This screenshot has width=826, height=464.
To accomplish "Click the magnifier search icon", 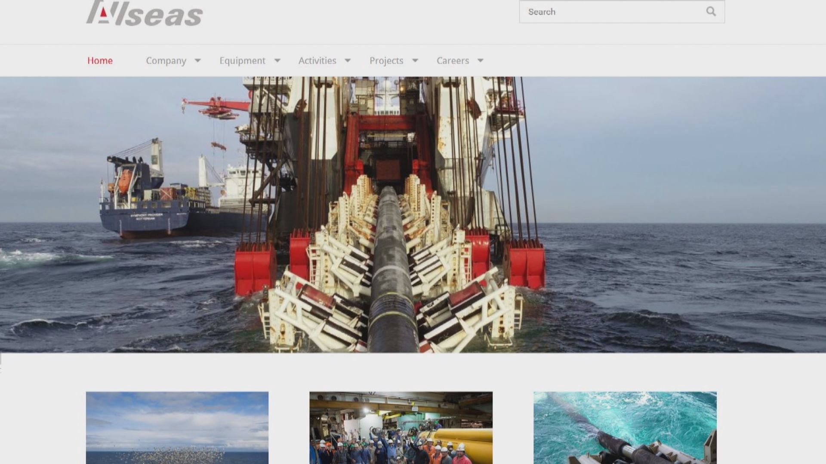I will [x=711, y=12].
